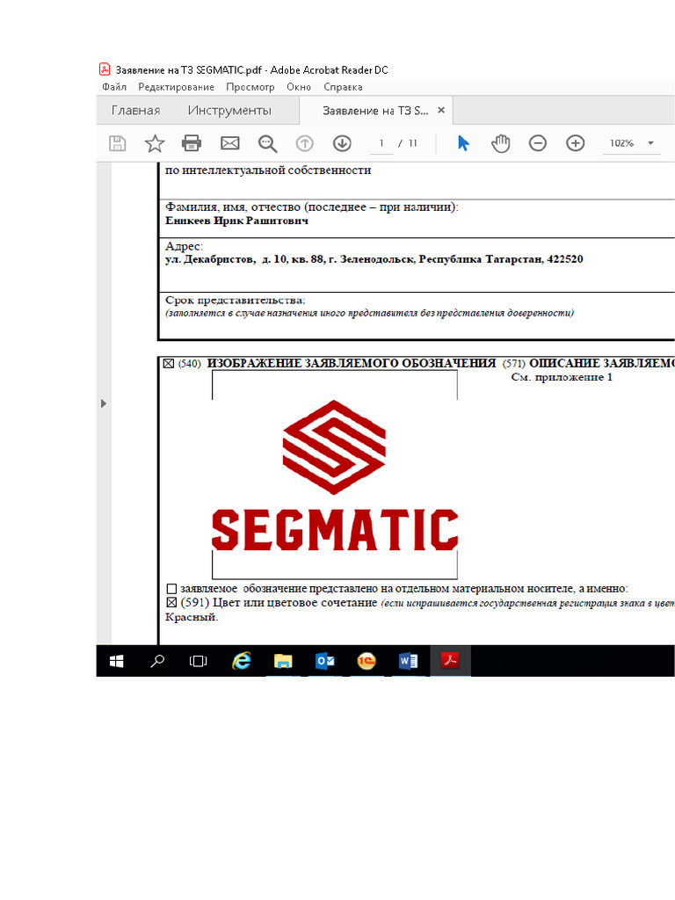Zoom out with the minus icon
The image size is (675, 900).
point(538,143)
